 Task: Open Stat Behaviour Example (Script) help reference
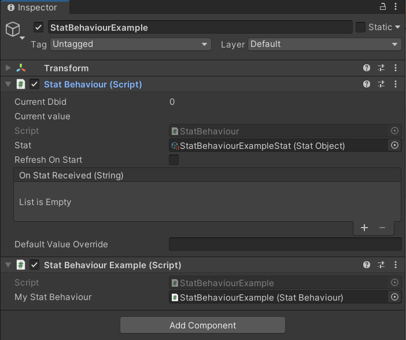pyautogui.click(x=367, y=265)
